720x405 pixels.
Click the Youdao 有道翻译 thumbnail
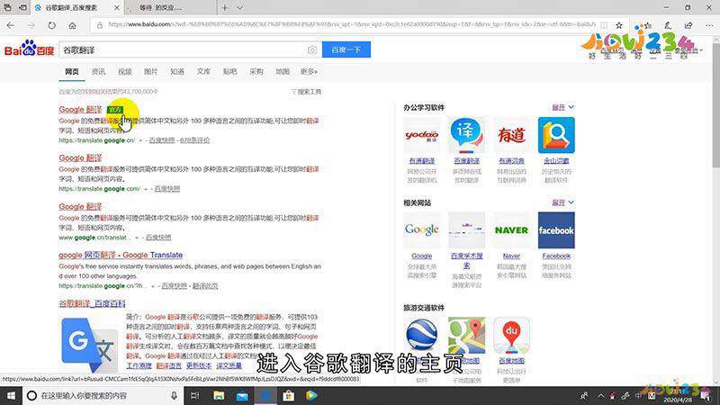421,135
